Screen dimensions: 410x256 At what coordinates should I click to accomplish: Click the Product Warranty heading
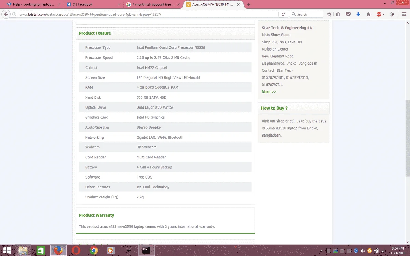point(96,215)
